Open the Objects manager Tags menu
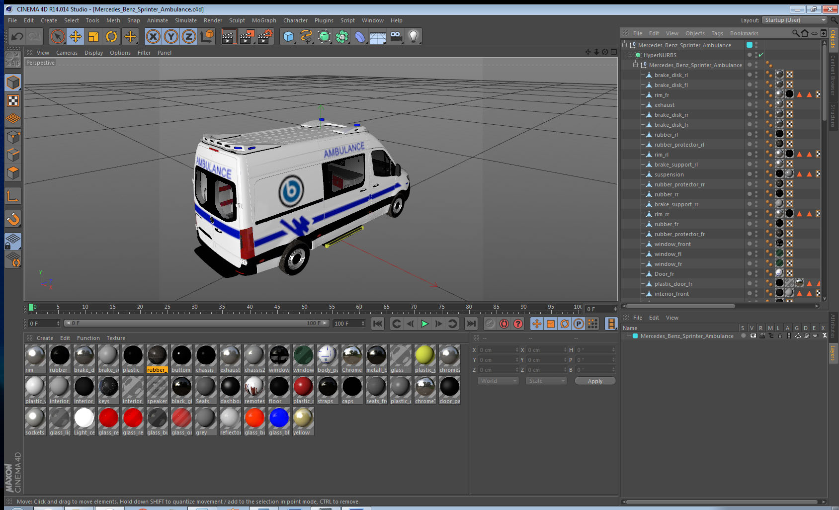 point(717,33)
